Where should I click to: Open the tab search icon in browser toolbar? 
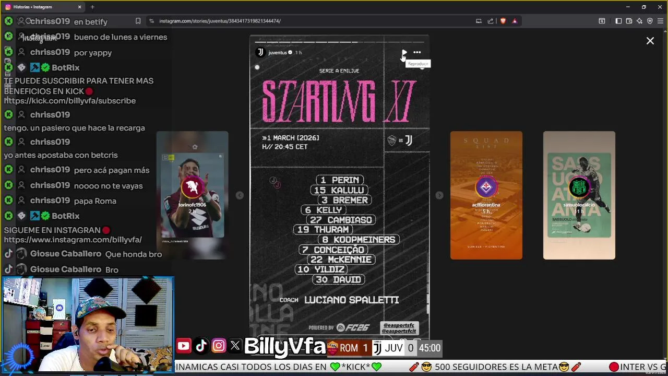pos(602,21)
